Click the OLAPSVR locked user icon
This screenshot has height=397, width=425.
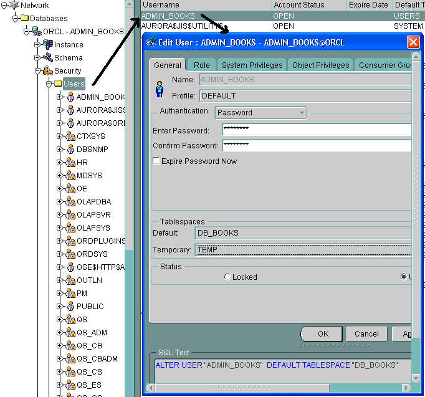[x=70, y=214]
